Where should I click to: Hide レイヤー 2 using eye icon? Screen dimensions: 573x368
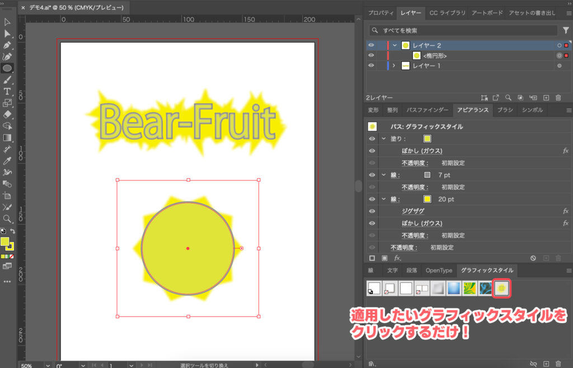pyautogui.click(x=371, y=45)
